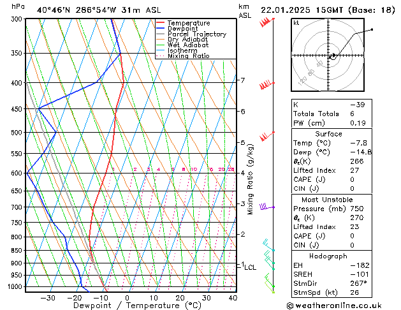Click the CAPE value in Surface section

pos(352,179)
